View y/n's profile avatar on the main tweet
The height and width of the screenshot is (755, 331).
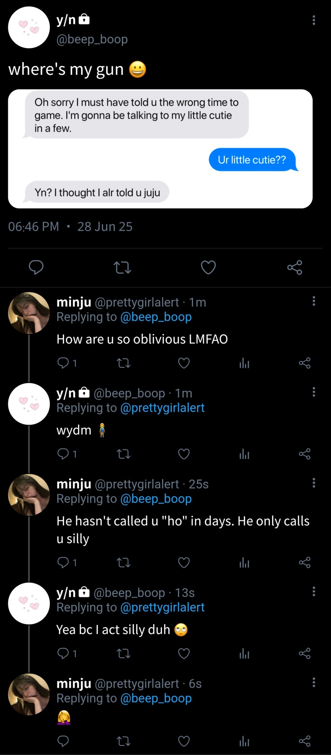(x=29, y=28)
